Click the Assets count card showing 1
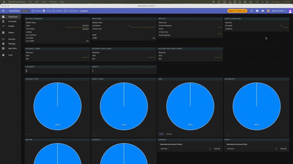 click(124, 70)
